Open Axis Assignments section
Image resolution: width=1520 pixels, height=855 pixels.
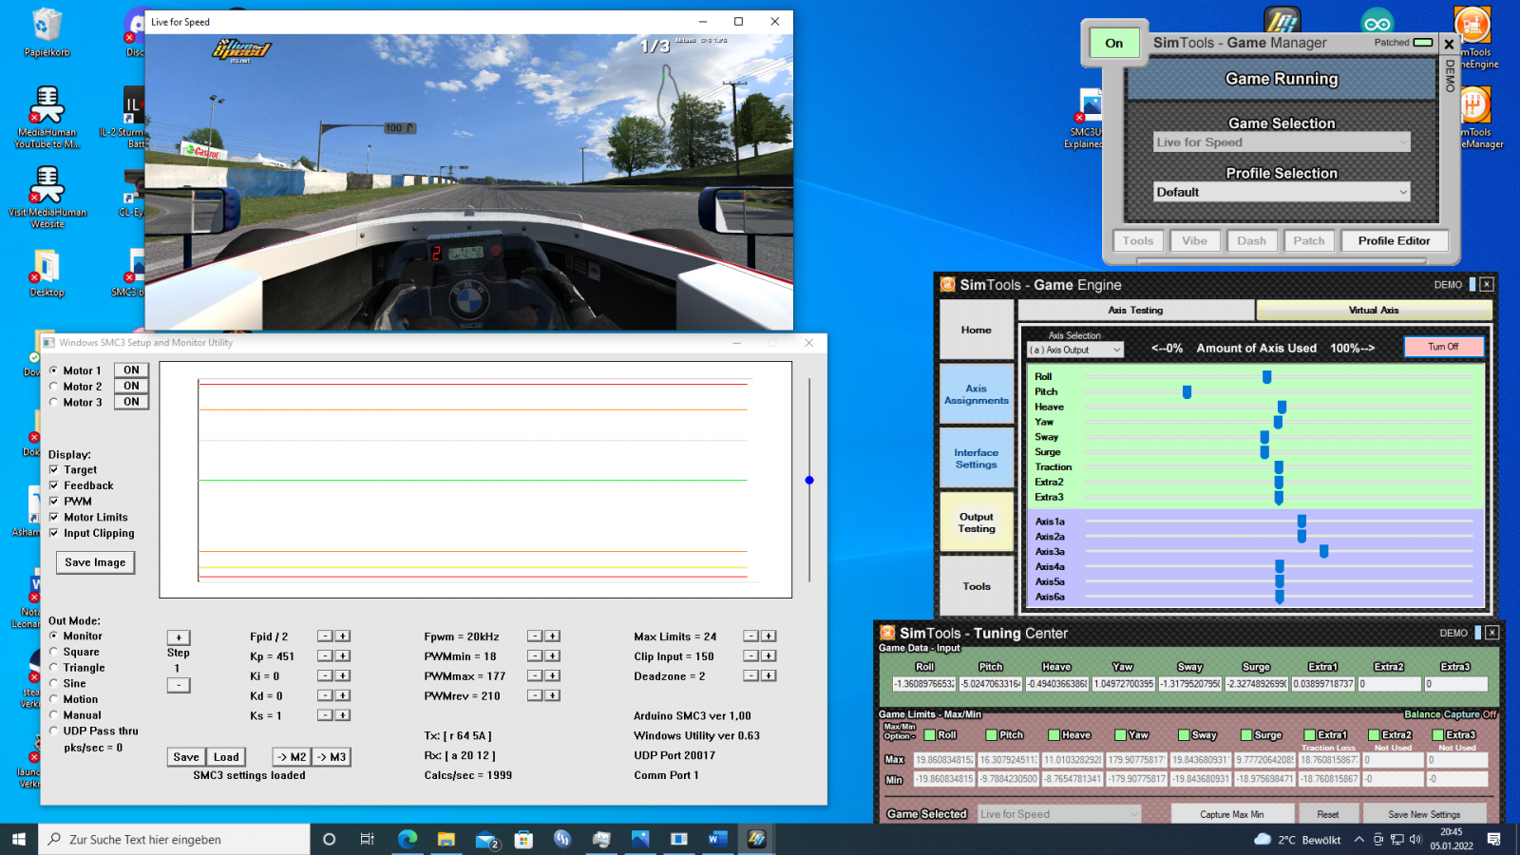(977, 394)
